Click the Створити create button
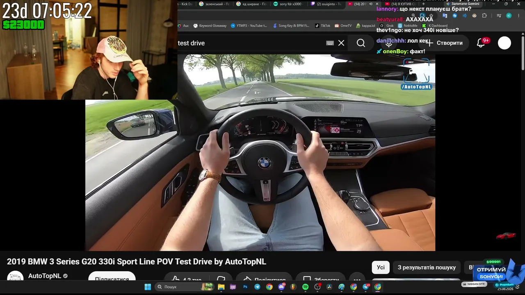525x295 pixels. click(x=445, y=43)
